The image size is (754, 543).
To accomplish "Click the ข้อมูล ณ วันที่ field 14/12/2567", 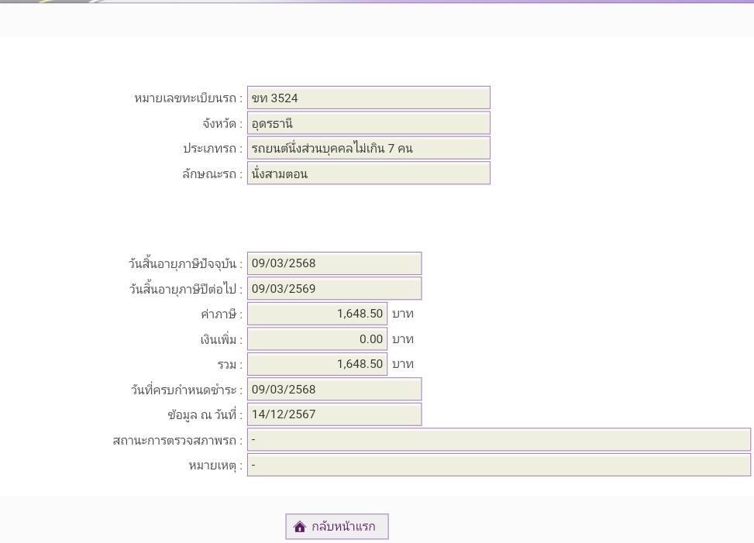I will (334, 414).
